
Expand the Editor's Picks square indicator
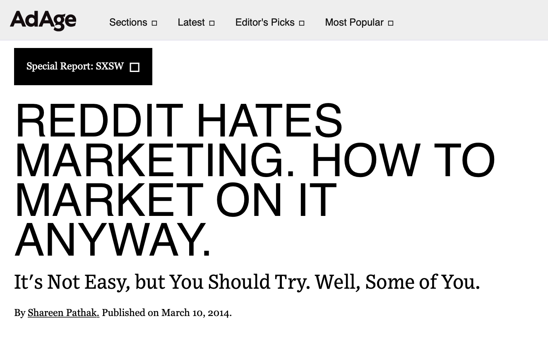tap(302, 23)
